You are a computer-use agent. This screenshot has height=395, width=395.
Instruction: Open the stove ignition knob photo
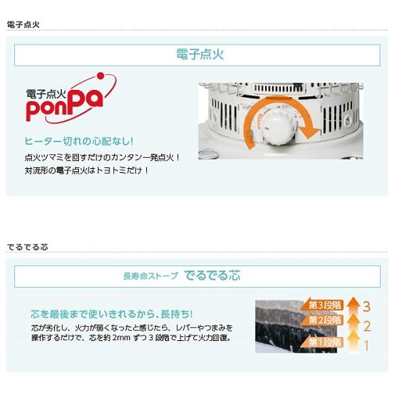281,120
